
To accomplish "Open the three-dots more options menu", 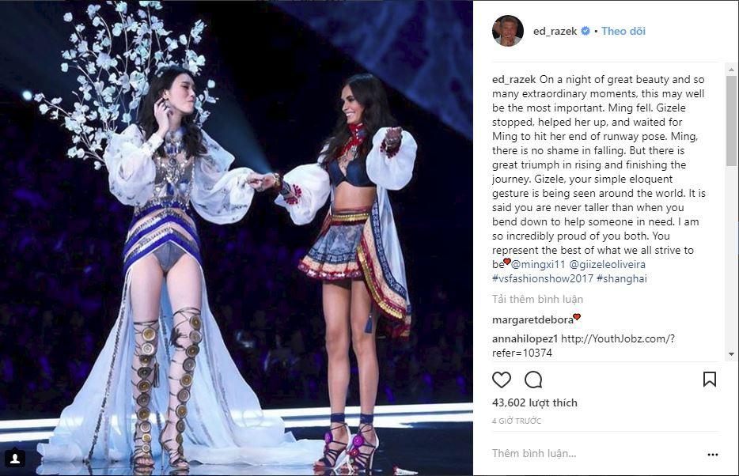I will [713, 455].
